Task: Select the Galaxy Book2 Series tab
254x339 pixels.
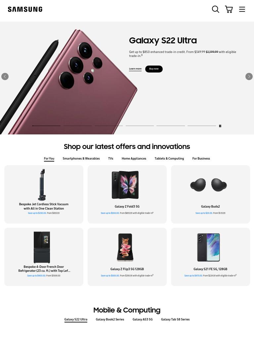Action: [x=110, y=319]
